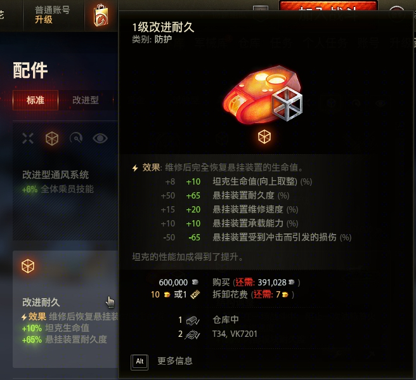Toggle the scouting eye filter icon

pos(100,138)
